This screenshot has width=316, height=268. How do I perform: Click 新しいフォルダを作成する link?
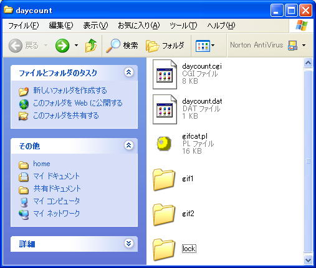point(70,91)
